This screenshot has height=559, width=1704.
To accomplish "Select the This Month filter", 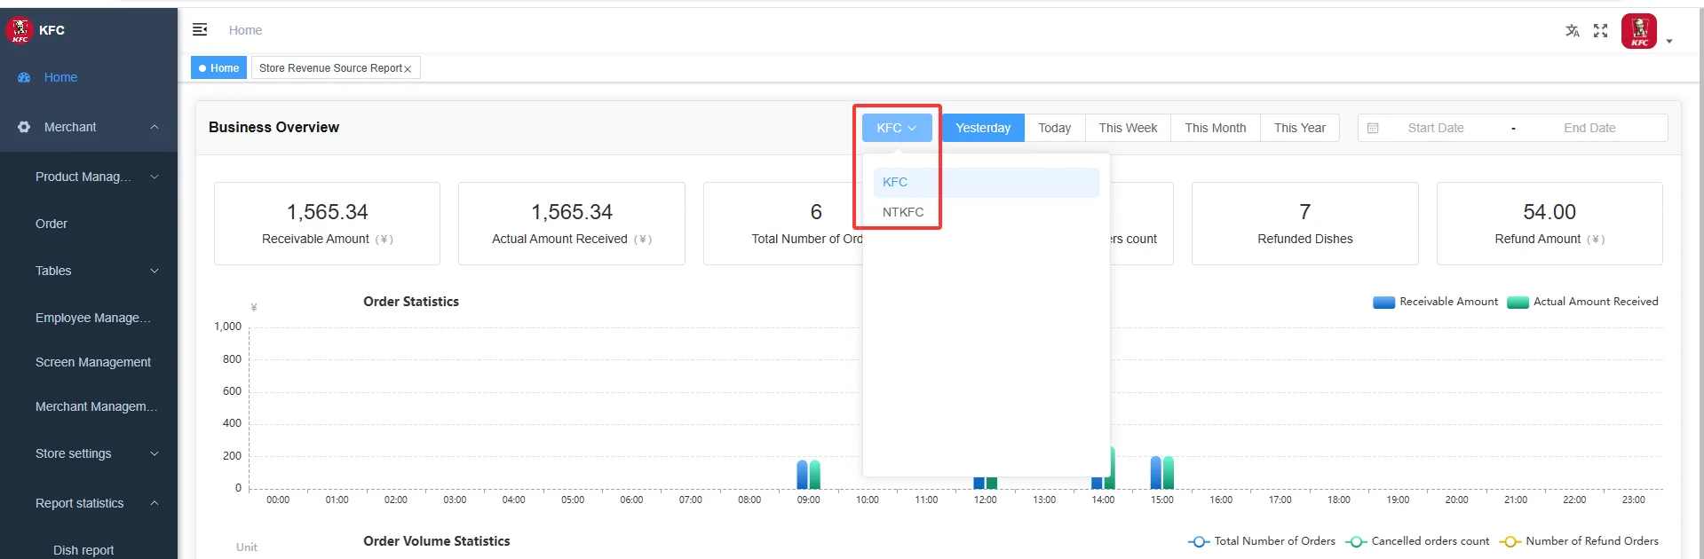I will pos(1215,128).
